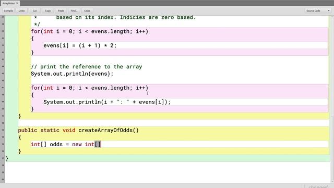Click on 'System.out.println(evens);' line
The width and height of the screenshot is (334, 188).
(72, 74)
